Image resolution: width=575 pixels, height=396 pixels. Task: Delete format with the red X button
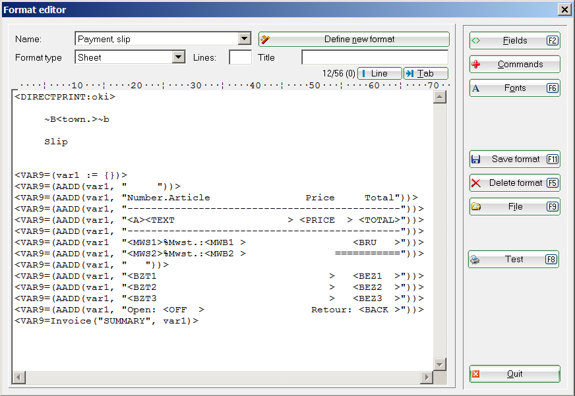tap(514, 183)
